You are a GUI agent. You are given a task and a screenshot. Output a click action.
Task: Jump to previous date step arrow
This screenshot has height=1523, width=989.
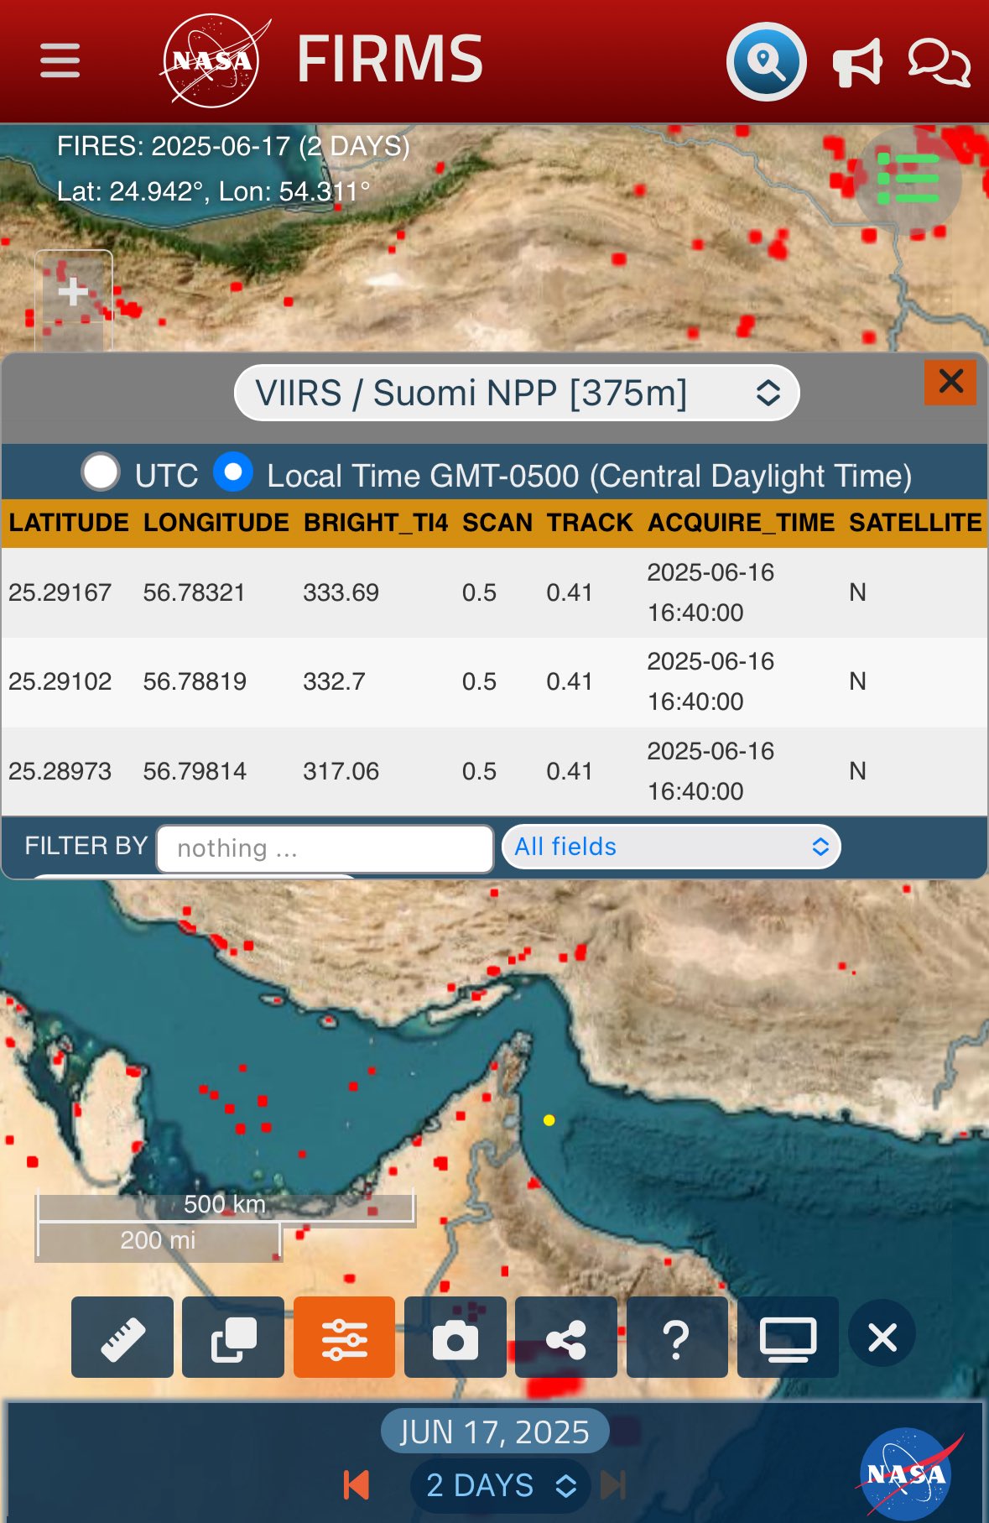[357, 1485]
